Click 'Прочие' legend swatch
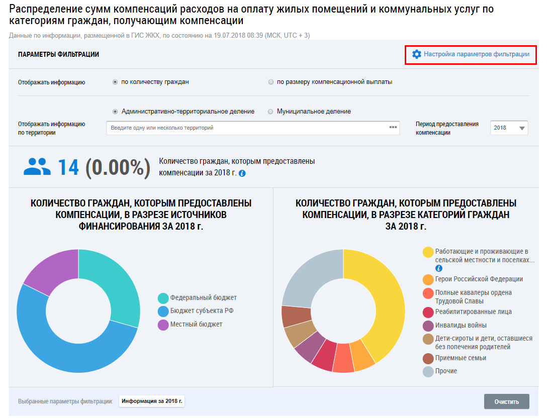Viewport: 548px width, 419px height. coord(428,371)
